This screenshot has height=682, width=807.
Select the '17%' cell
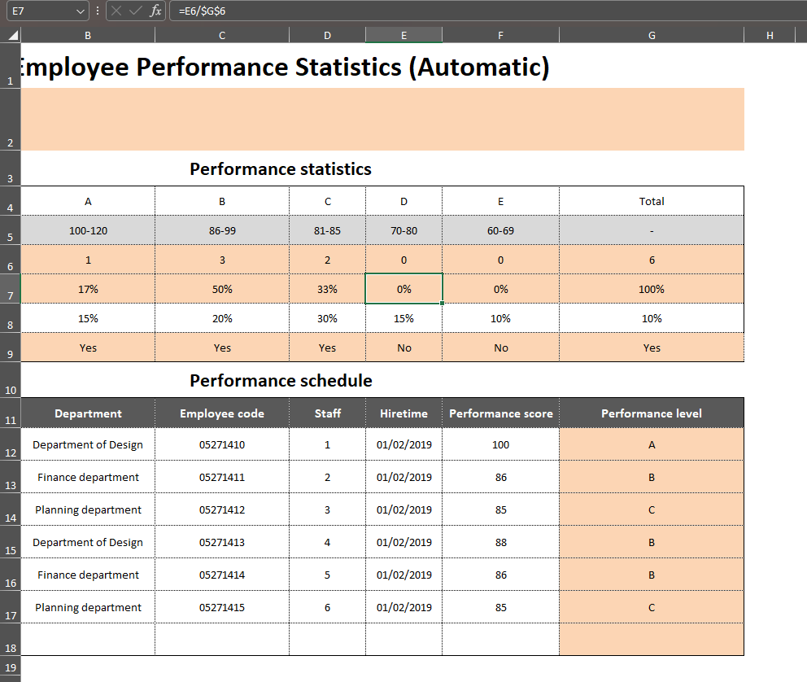(88, 289)
